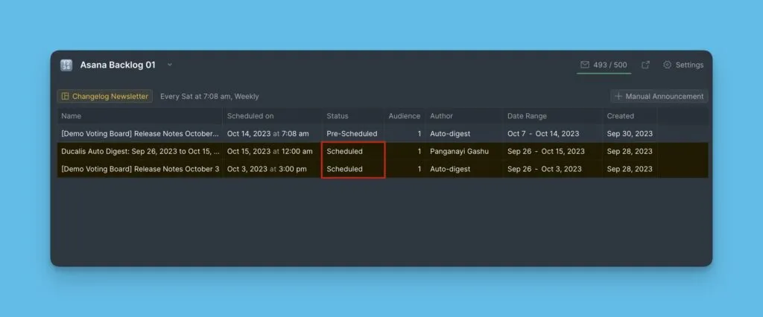This screenshot has width=763, height=317.
Task: Click the Scheduled on column header
Action: pyautogui.click(x=250, y=116)
